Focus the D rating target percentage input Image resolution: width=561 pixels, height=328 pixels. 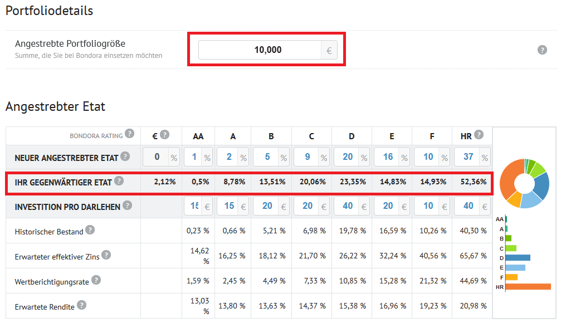coord(346,157)
